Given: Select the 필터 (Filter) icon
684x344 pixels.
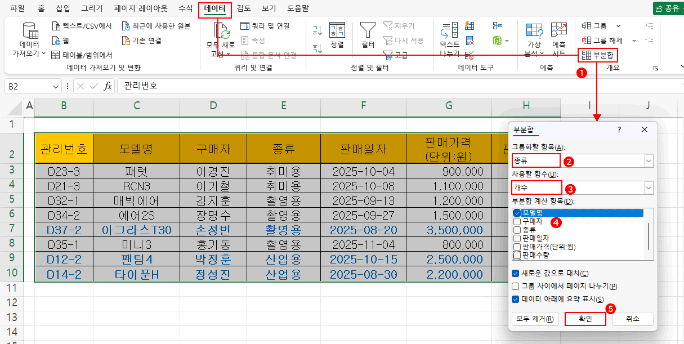Looking at the screenshot, I should point(367,35).
